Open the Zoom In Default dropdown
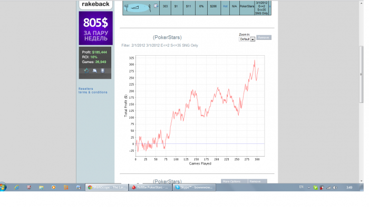Viewport: 369px width, 207px height. [247, 39]
